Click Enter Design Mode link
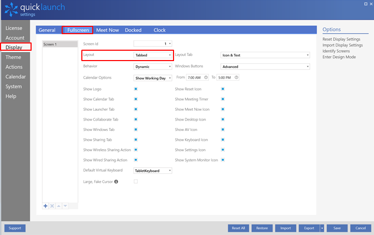Viewport: 374px width, 235px height. [x=339, y=57]
